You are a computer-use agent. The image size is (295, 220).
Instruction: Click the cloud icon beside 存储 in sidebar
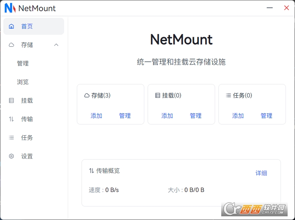coord(11,45)
